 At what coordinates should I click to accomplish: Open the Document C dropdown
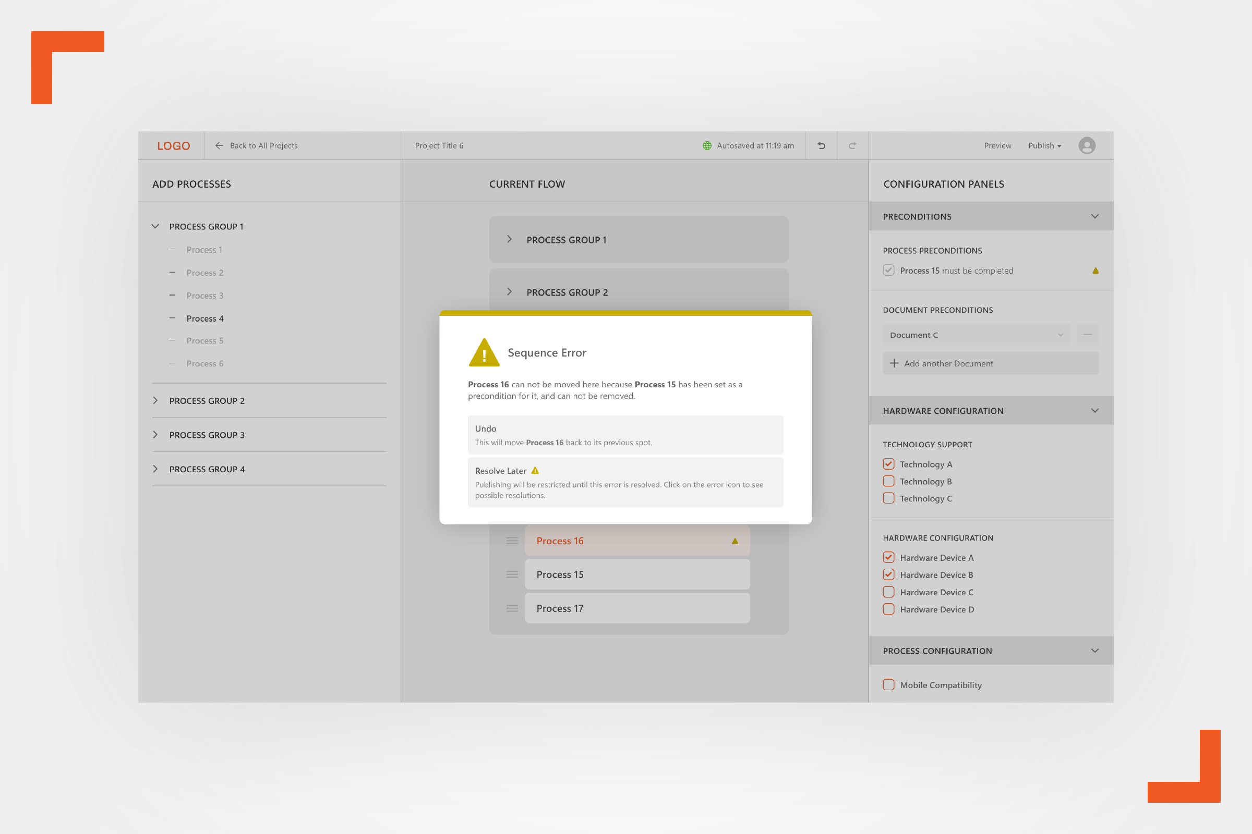976,335
